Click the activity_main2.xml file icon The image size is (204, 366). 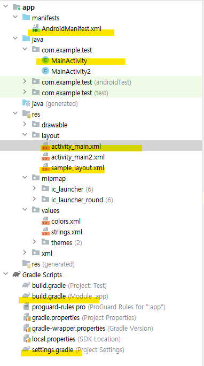[x=45, y=157]
